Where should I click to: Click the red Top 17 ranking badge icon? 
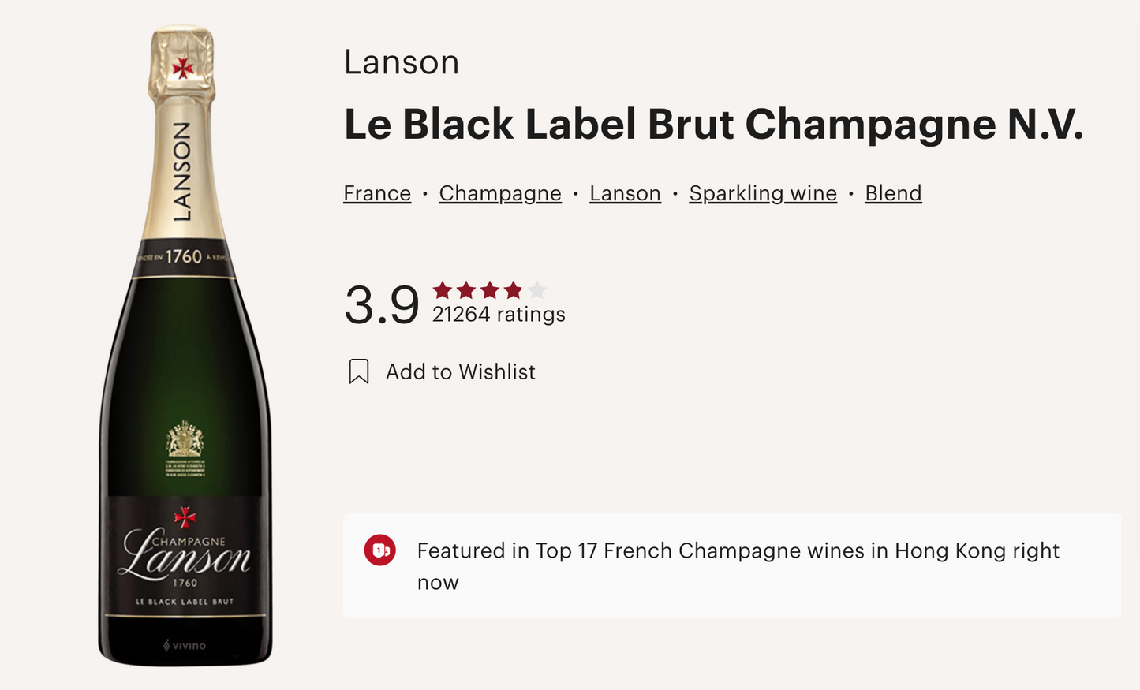click(379, 550)
